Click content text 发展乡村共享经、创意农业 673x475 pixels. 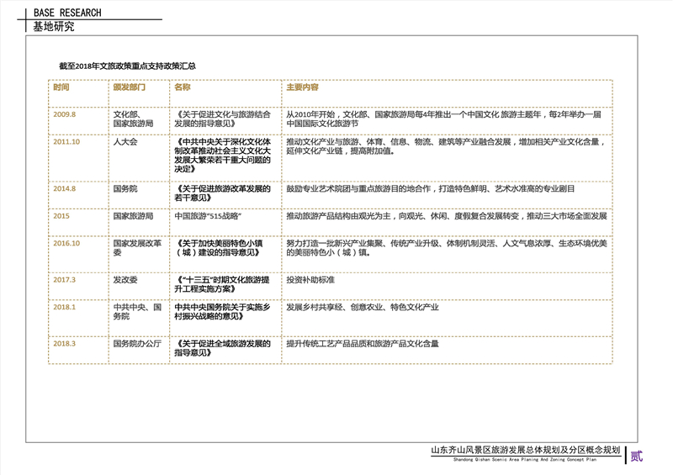(x=363, y=307)
